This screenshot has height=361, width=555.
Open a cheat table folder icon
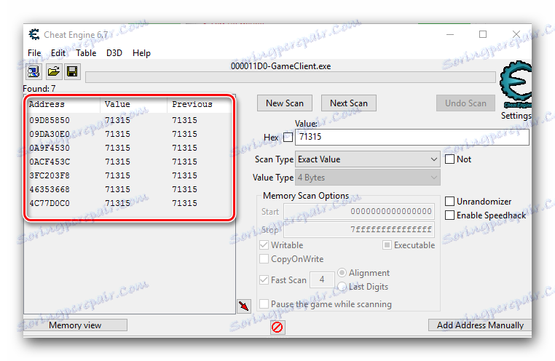[53, 72]
